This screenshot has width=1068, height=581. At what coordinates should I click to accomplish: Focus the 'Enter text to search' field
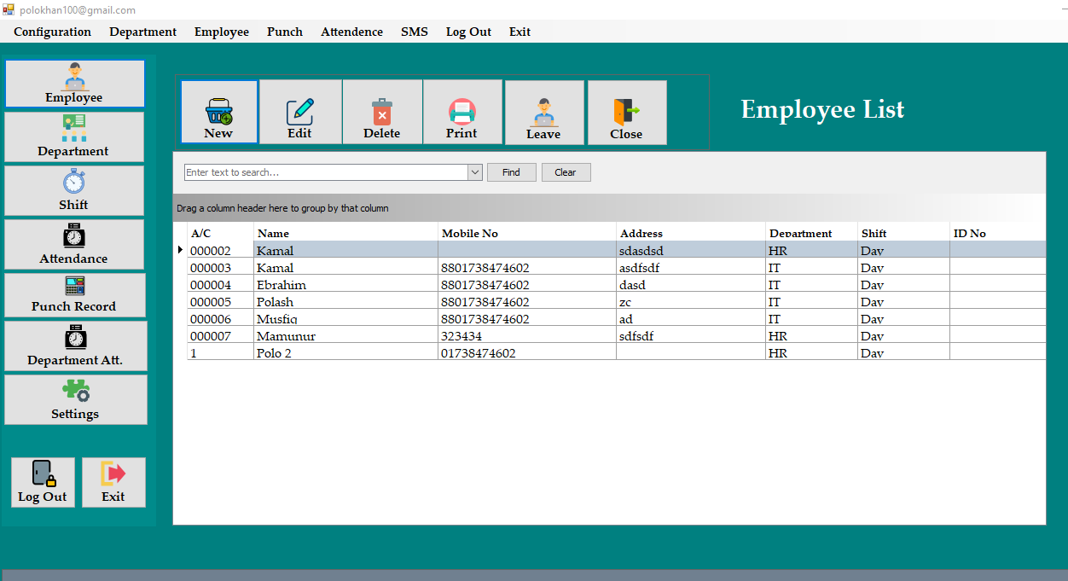click(x=326, y=172)
